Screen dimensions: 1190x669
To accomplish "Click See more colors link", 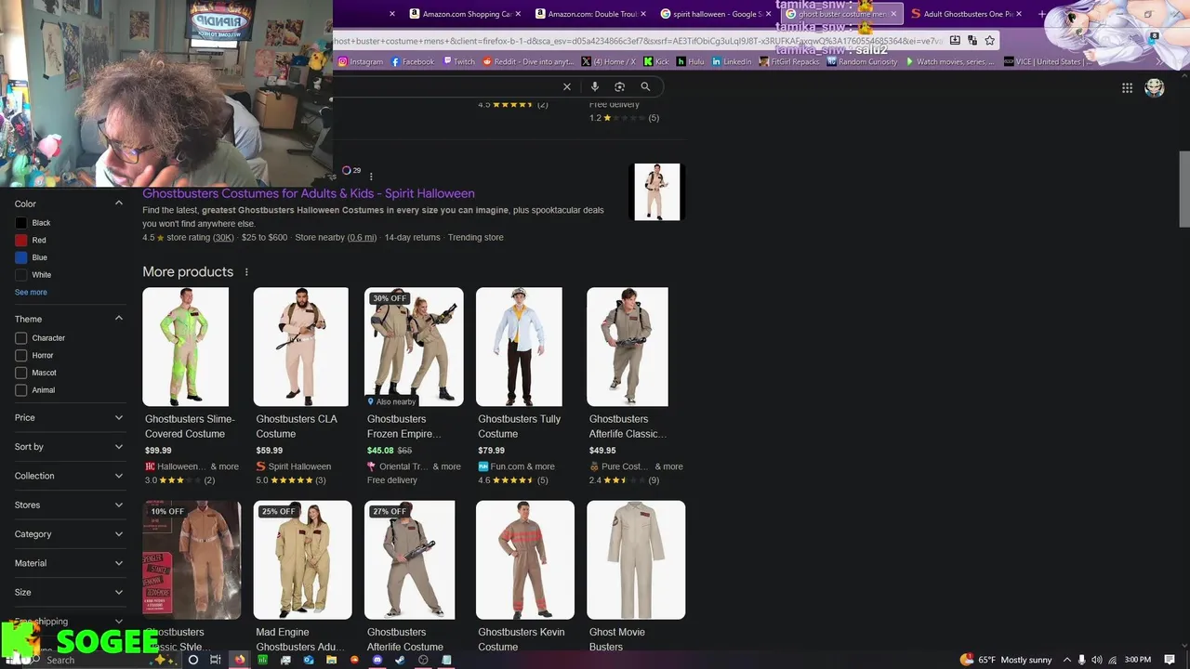I will tap(31, 292).
